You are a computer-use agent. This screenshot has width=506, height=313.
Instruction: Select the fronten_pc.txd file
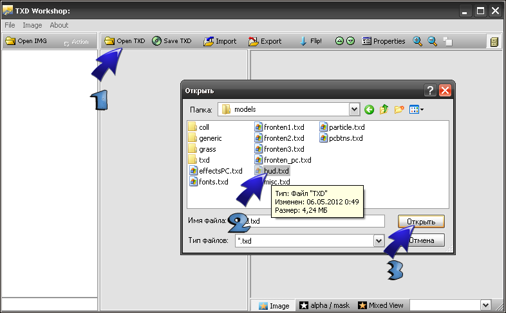(283, 160)
